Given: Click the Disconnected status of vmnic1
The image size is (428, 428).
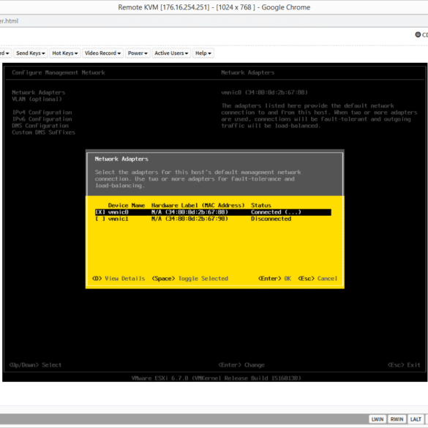Looking at the screenshot, I should [271, 219].
